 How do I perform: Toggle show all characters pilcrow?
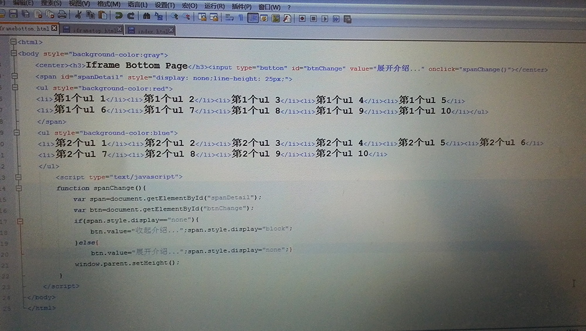(x=241, y=18)
